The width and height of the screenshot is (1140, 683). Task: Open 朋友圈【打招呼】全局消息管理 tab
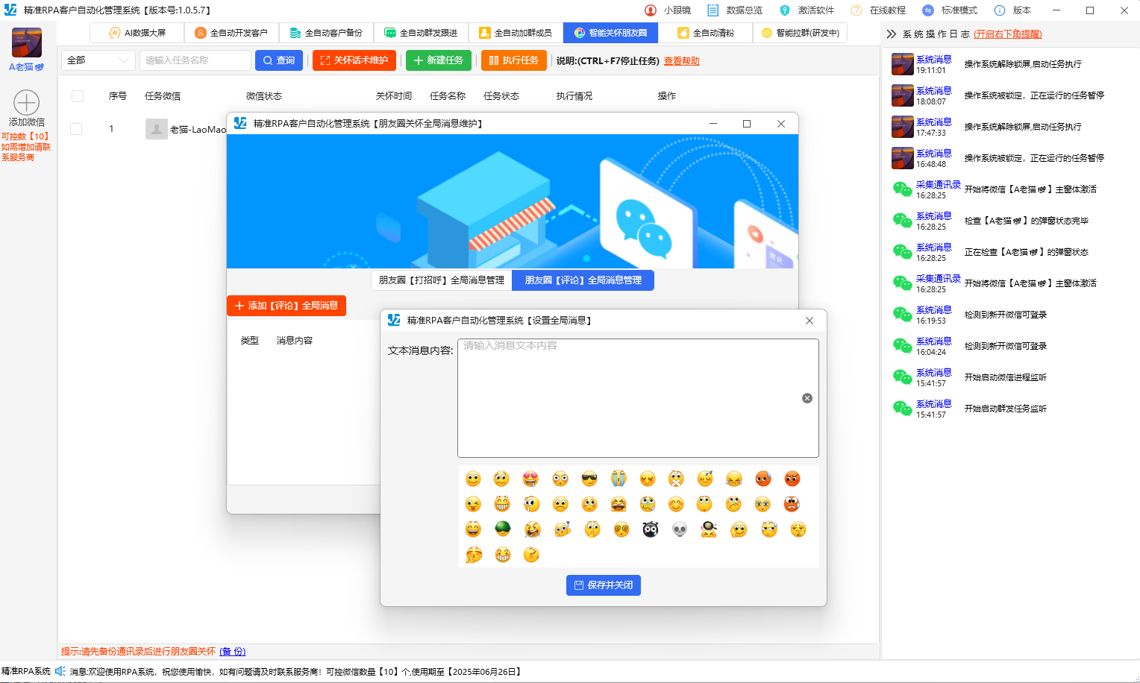pos(441,280)
